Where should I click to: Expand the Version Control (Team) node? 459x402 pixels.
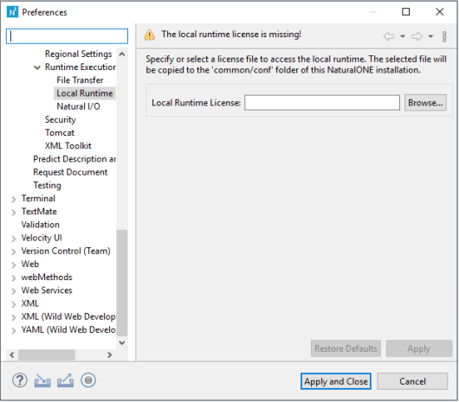(14, 252)
